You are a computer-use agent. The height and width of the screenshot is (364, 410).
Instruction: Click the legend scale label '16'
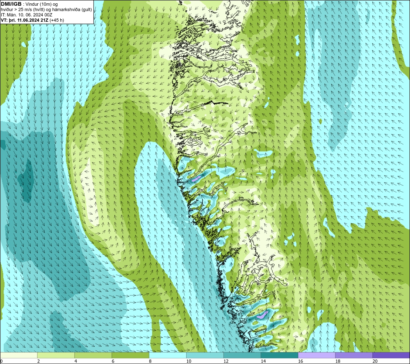(301, 361)
